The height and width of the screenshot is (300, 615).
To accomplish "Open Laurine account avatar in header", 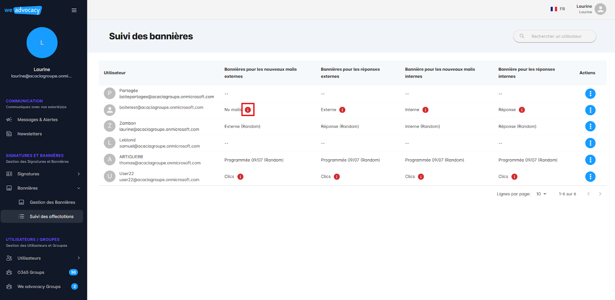I will [600, 9].
